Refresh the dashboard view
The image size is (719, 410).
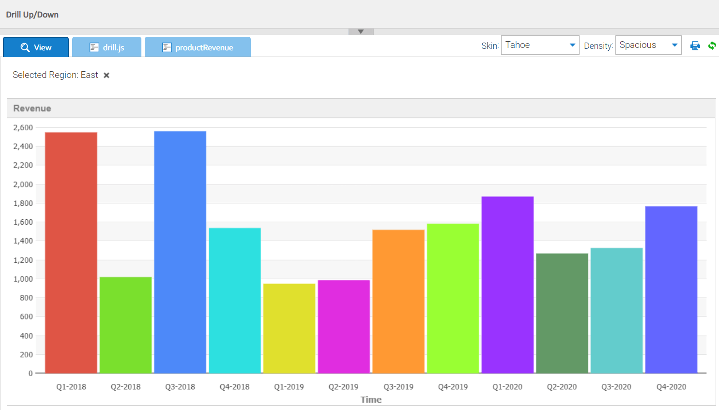(712, 45)
